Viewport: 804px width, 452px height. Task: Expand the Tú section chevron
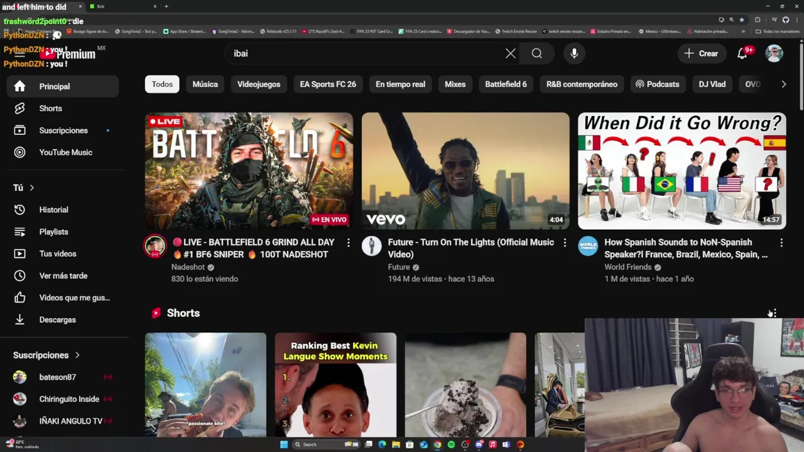tap(31, 188)
